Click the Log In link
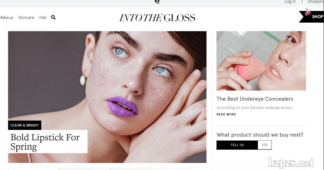 coord(290,1)
